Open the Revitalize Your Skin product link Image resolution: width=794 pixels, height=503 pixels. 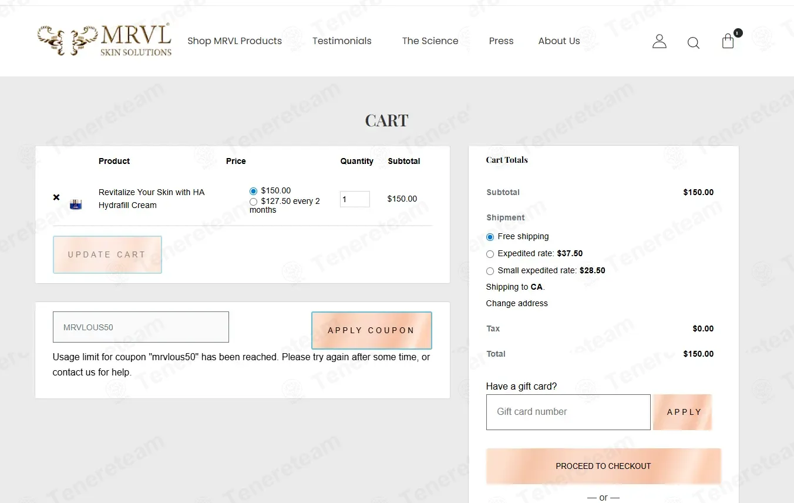(x=152, y=199)
